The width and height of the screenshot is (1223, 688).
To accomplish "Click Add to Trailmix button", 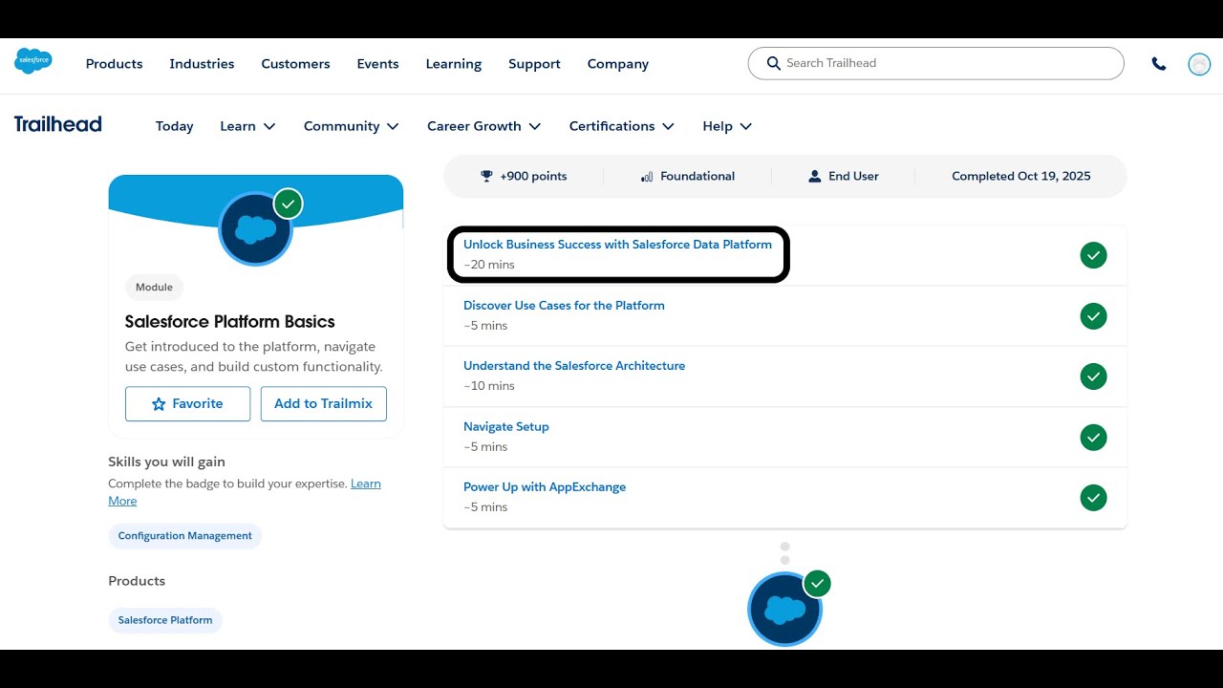I will [324, 404].
